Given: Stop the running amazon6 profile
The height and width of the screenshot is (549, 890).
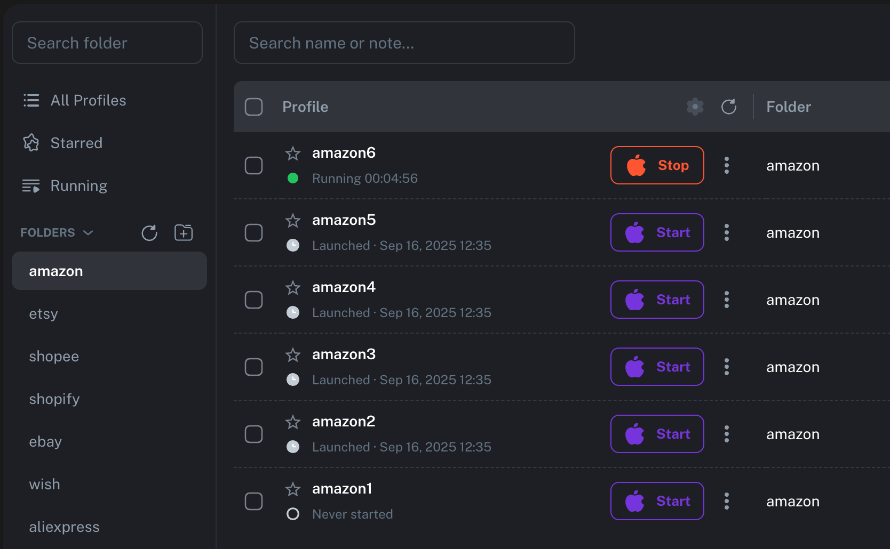Looking at the screenshot, I should click(657, 165).
